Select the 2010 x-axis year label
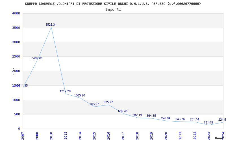This screenshot has width=226, height=141. 51,136
